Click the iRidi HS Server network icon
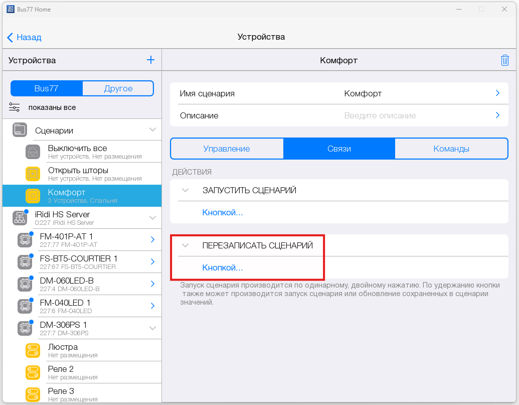519x405 pixels. (20, 218)
